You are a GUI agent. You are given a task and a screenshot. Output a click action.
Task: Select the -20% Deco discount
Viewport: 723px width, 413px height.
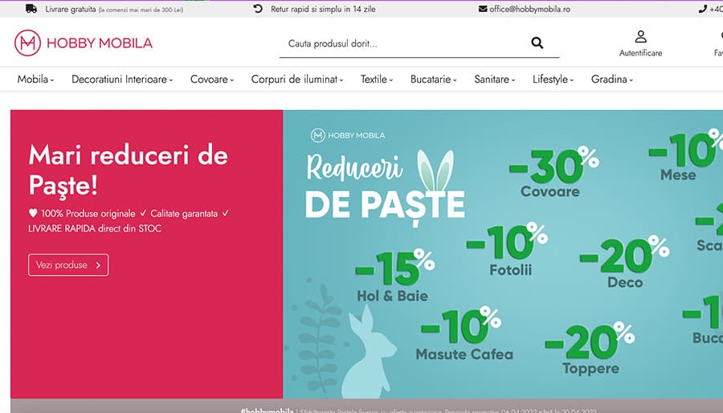click(625, 262)
